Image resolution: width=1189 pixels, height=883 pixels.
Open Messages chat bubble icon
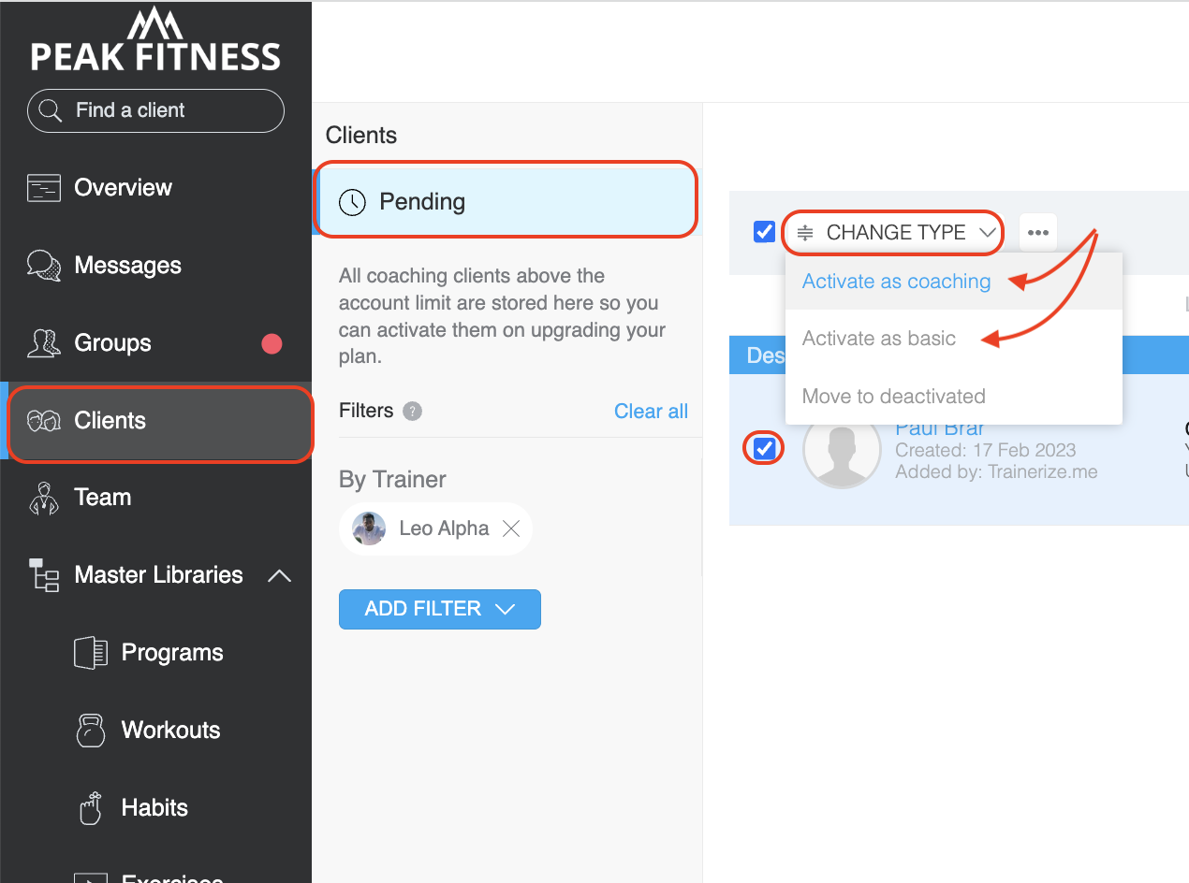44,266
